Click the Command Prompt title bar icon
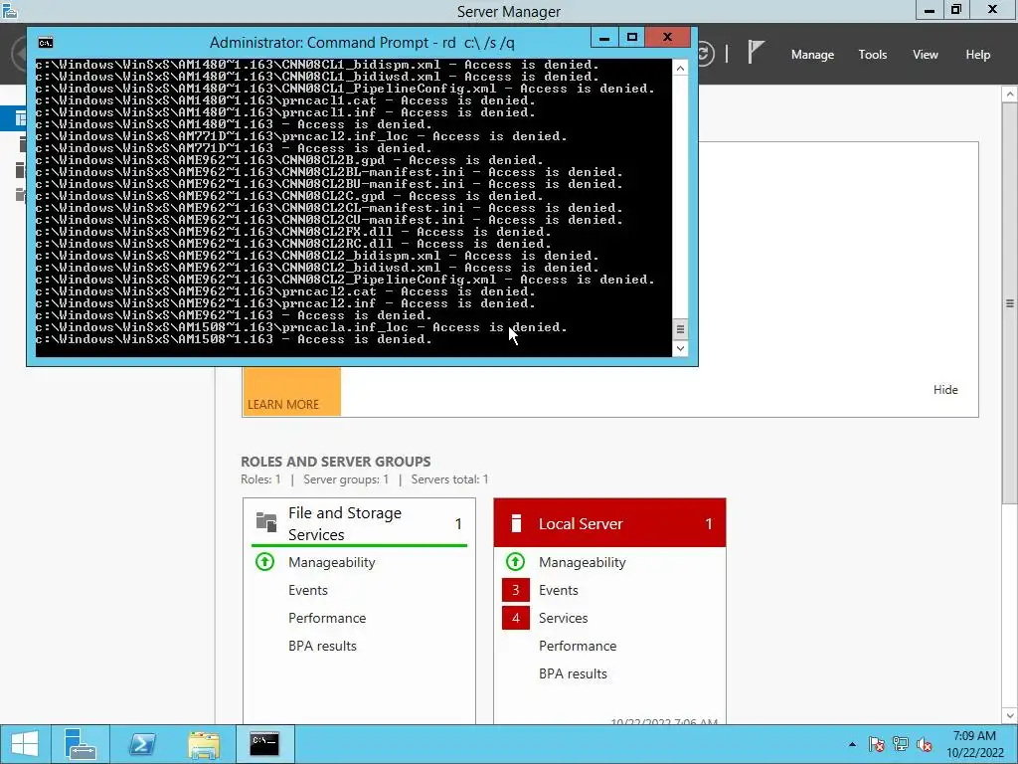 [46, 43]
